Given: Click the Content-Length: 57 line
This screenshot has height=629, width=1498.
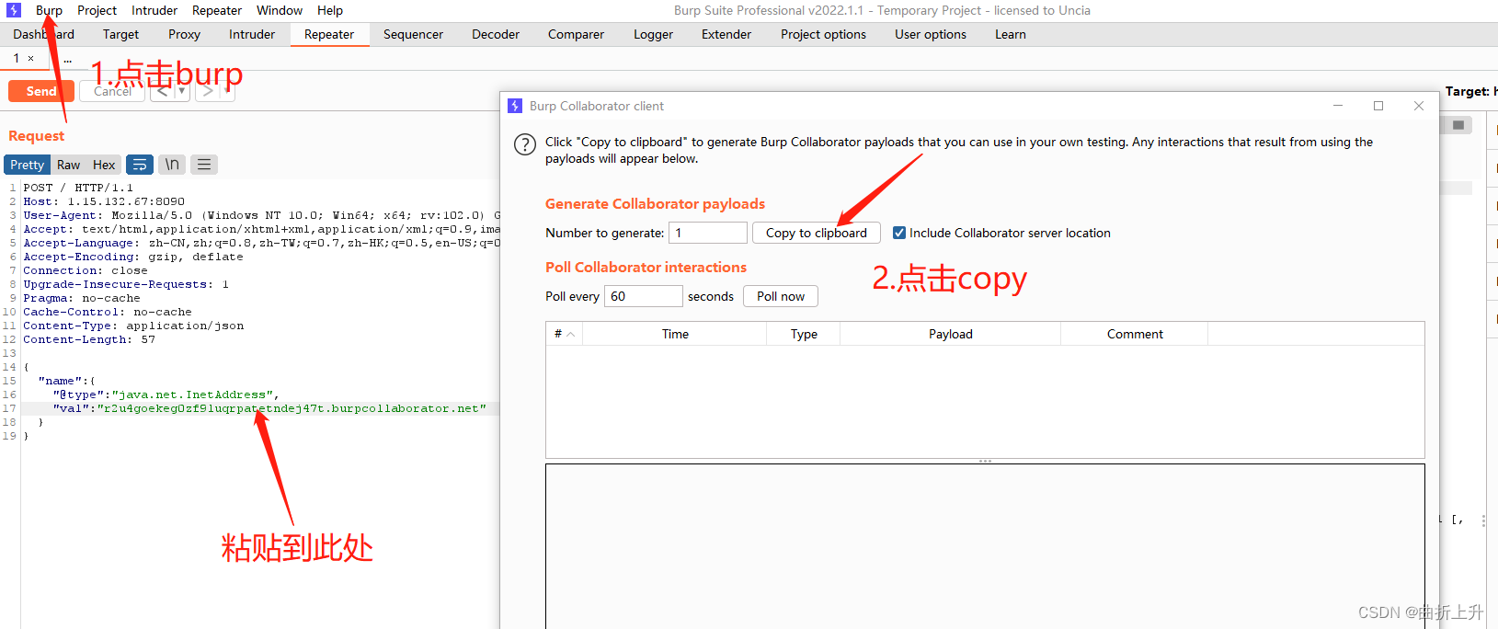Looking at the screenshot, I should (89, 339).
